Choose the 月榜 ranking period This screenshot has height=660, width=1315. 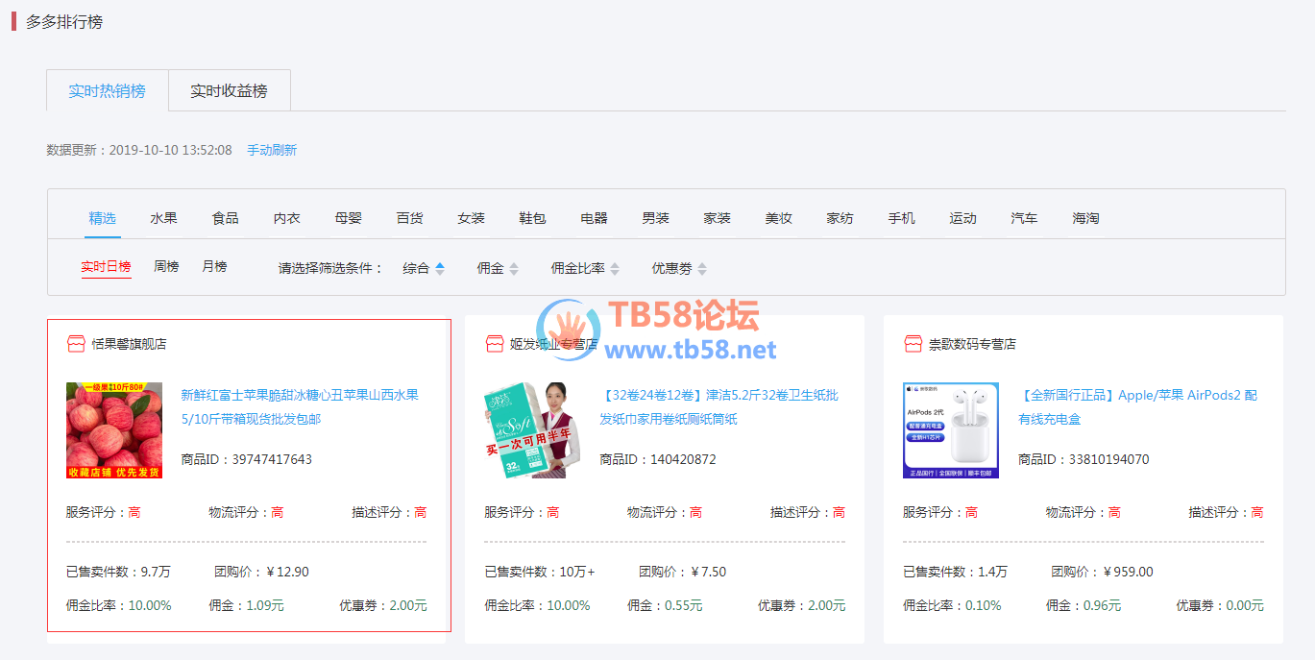pos(214,267)
